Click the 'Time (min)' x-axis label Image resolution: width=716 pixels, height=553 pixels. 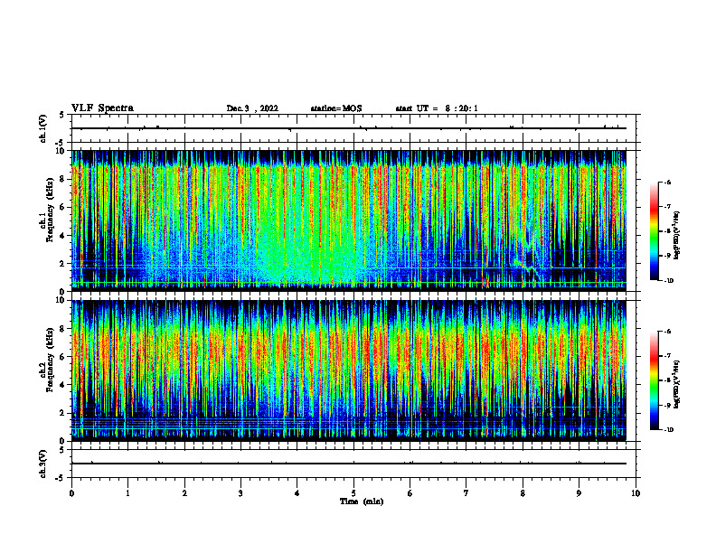pyautogui.click(x=362, y=501)
